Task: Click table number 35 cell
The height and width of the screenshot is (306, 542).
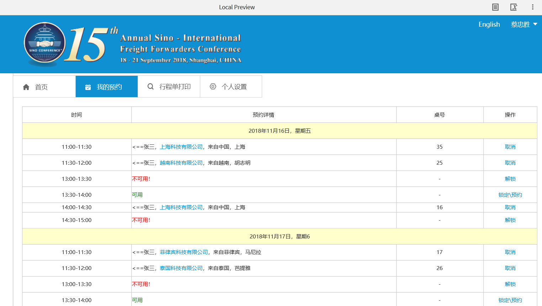Action: click(440, 147)
